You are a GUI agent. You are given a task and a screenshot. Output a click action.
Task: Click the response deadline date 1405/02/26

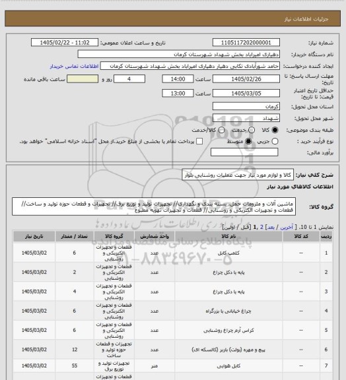pos(246,79)
